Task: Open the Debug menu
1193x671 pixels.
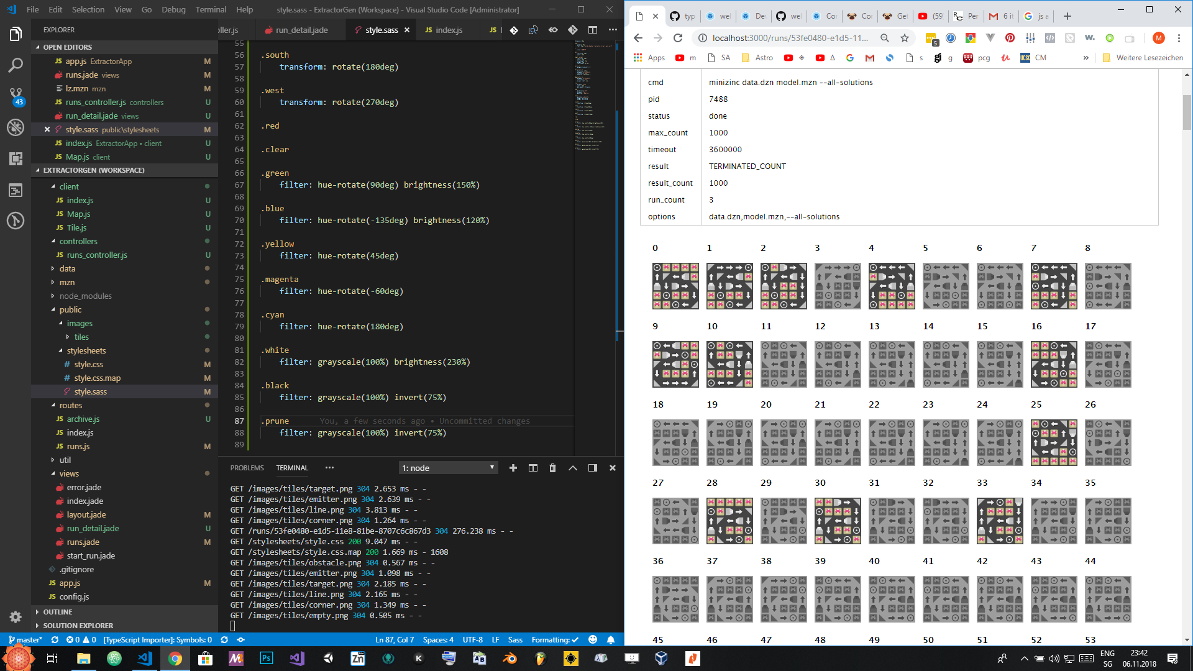Action: [x=173, y=9]
